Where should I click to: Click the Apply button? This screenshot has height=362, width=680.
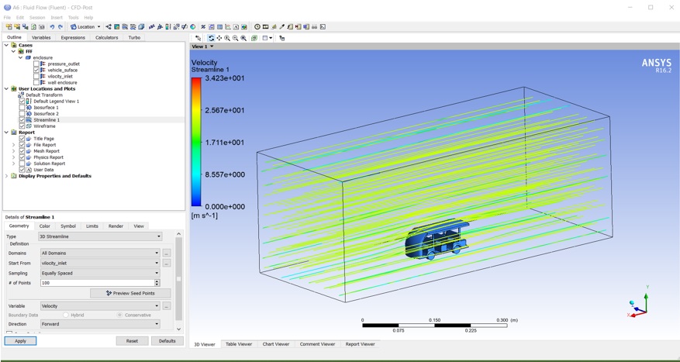[x=20, y=341]
